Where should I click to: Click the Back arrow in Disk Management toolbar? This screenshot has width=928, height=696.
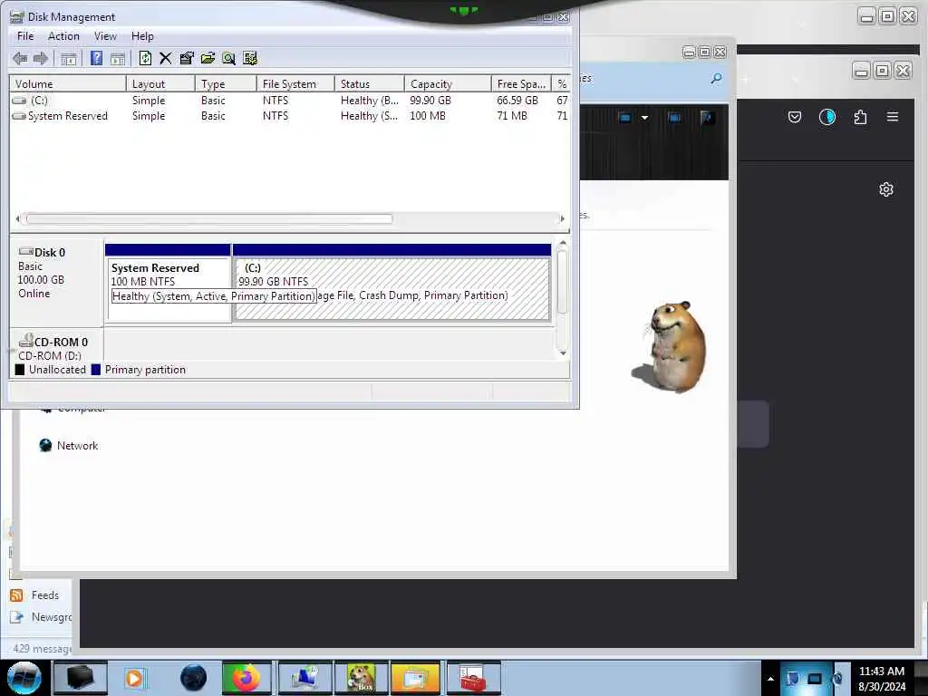20,58
